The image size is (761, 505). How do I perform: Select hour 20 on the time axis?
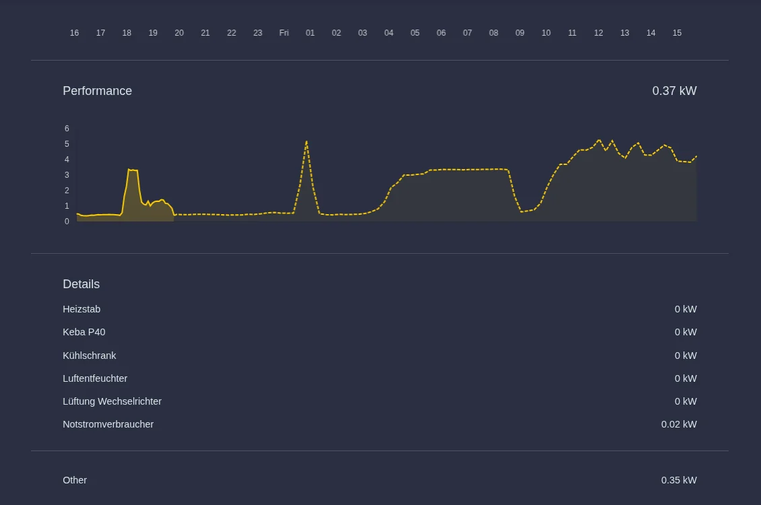tap(179, 32)
